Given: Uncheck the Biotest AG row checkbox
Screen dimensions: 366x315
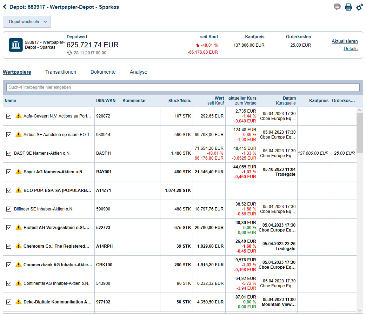Looking at the screenshot, I should (9, 228).
